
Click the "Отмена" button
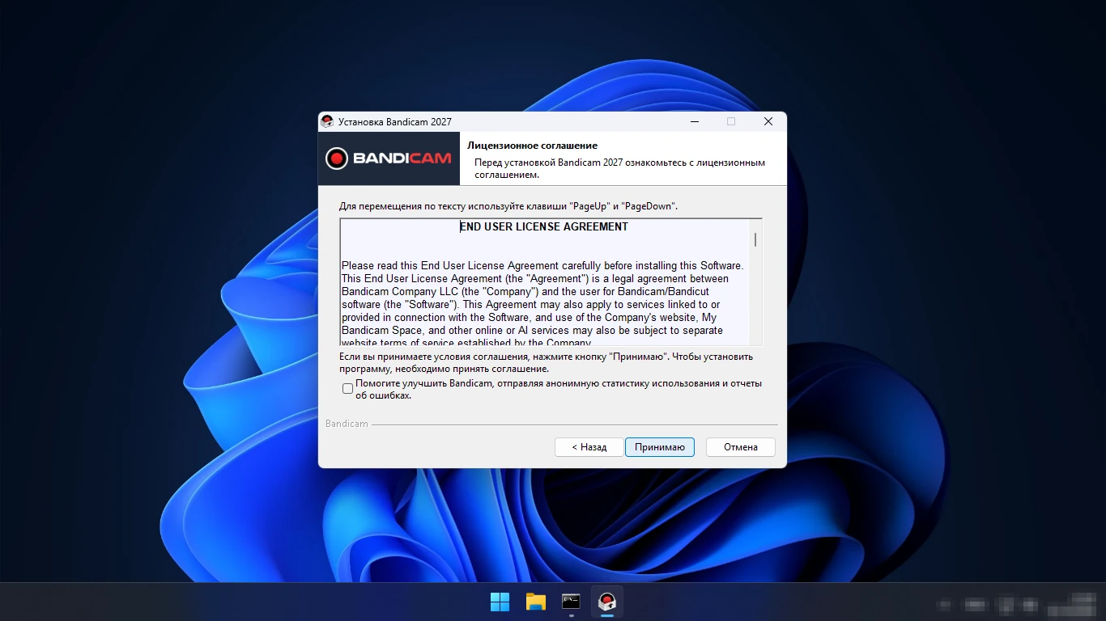[741, 447]
